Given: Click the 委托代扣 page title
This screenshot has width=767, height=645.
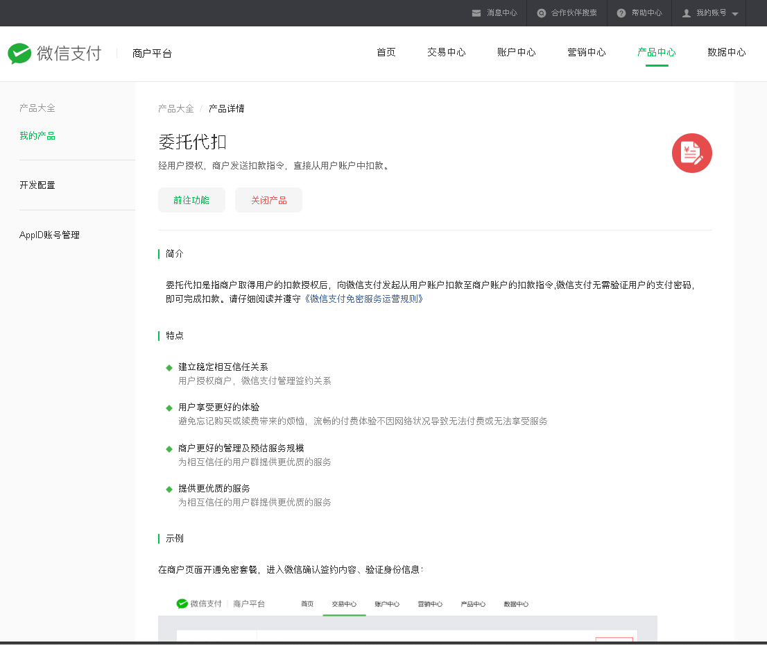Looking at the screenshot, I should tap(192, 142).
